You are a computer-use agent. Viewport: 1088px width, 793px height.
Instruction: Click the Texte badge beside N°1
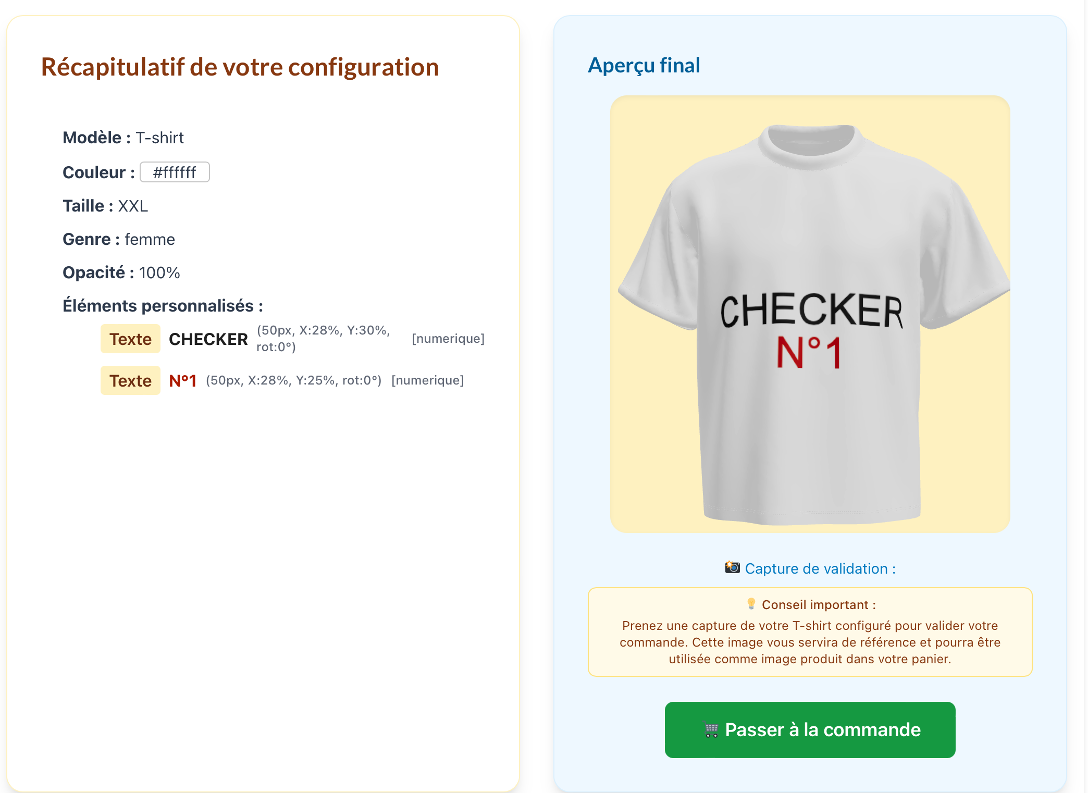click(x=130, y=381)
